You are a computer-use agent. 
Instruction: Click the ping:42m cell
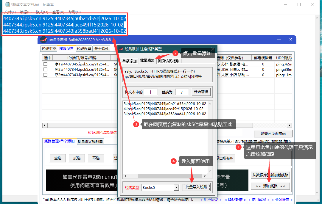point(284,64)
